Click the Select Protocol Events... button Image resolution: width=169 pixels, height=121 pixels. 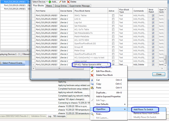tap(13, 63)
